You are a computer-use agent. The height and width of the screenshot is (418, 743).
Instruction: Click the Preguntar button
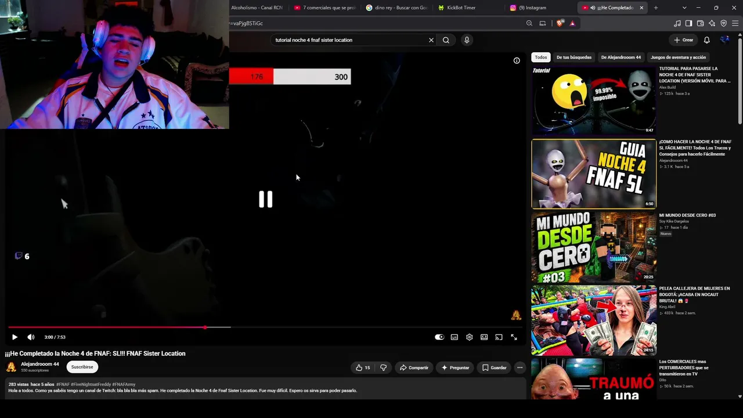[x=455, y=367]
